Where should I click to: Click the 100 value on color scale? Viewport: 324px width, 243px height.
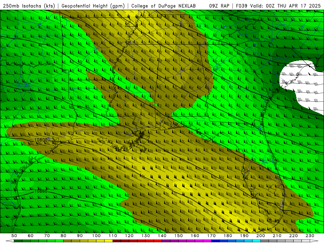point(96,236)
